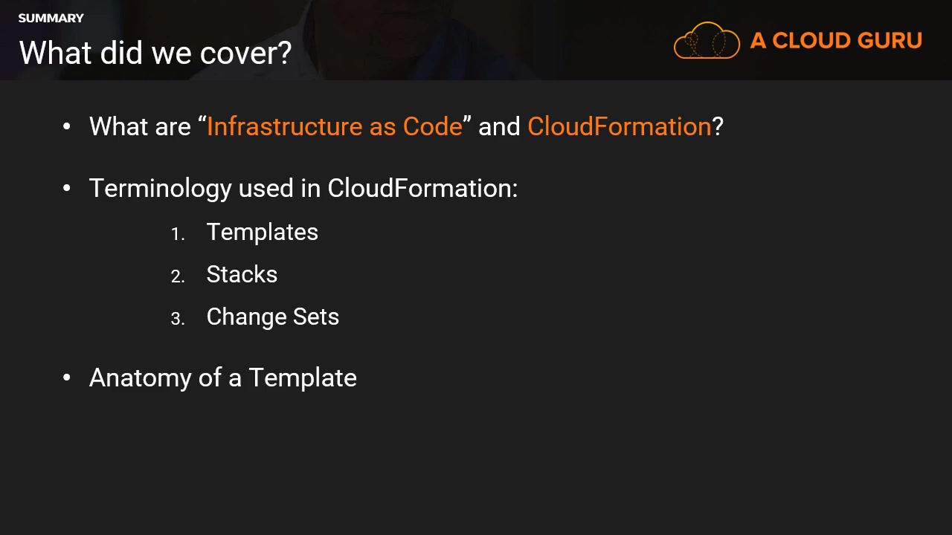Click "Terminology used in CloudFormation:" line

(x=303, y=188)
